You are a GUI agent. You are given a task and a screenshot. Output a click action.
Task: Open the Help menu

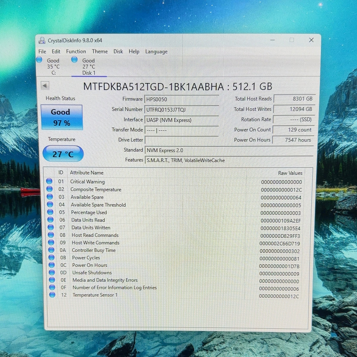(134, 51)
